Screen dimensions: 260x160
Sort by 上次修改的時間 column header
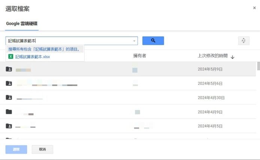[x=212, y=56]
